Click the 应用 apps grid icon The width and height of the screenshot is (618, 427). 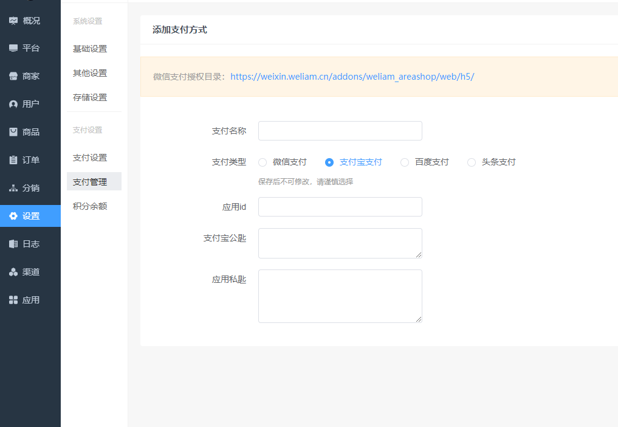tap(13, 300)
